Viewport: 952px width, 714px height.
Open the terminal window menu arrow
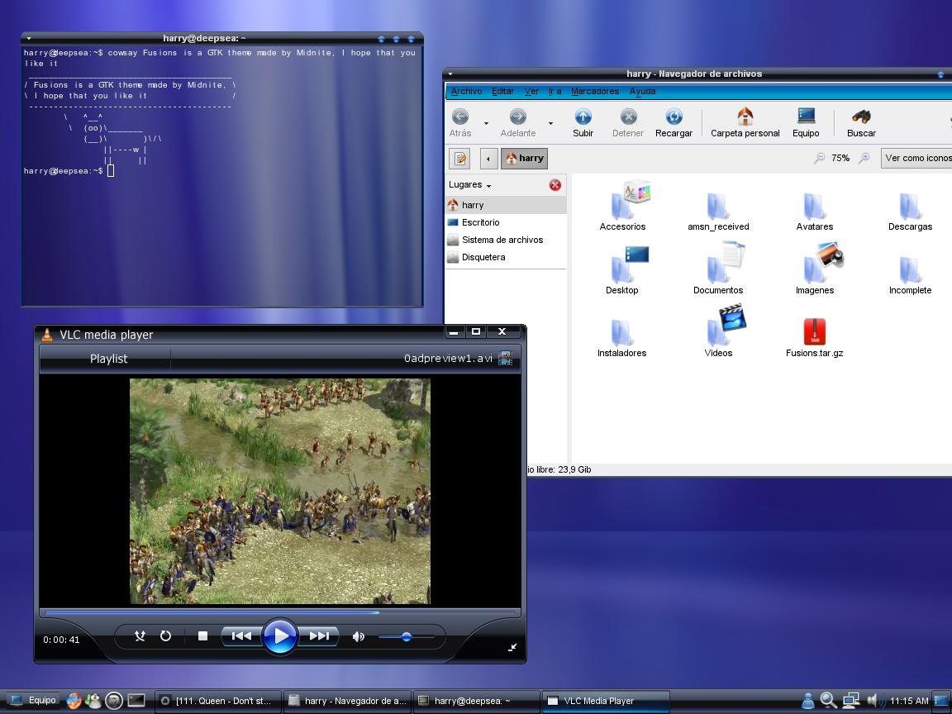tap(29, 38)
